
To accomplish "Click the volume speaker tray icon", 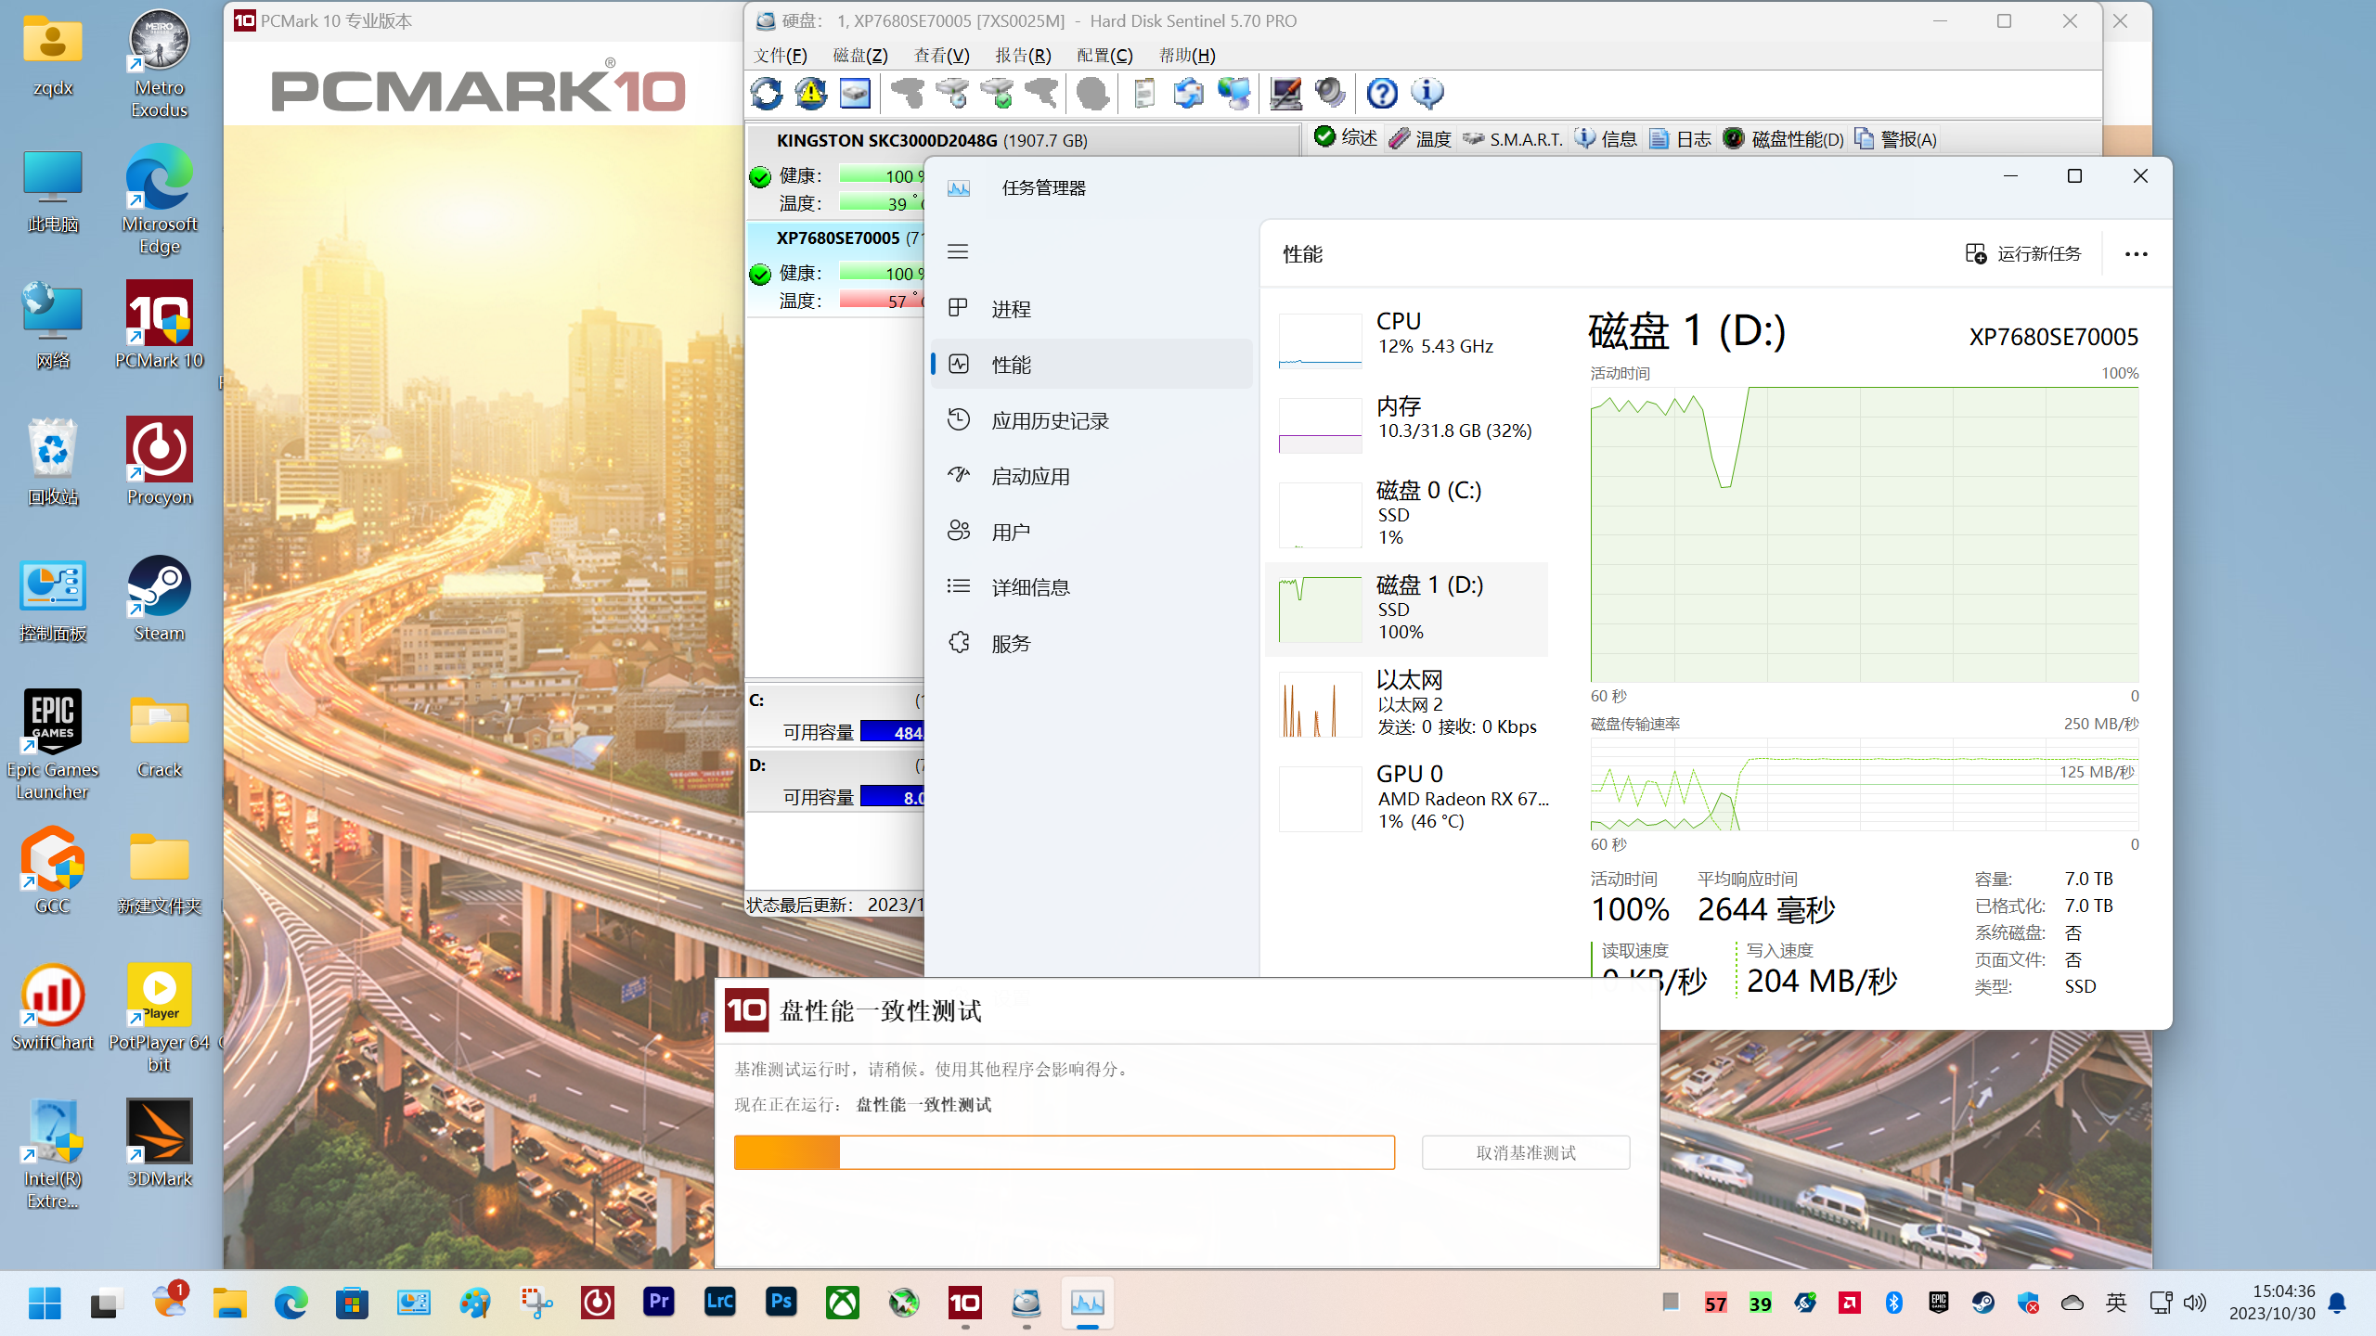I will [x=2194, y=1303].
